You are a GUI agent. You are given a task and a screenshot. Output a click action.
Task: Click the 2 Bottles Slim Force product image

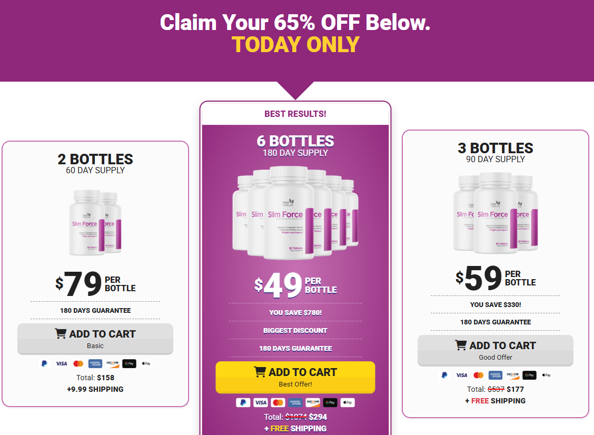point(95,222)
